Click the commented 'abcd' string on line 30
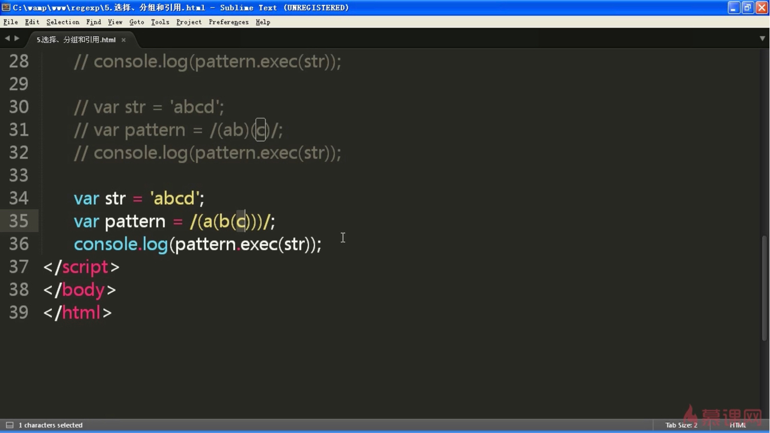 (194, 107)
